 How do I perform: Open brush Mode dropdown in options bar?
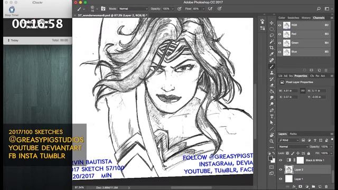pyautogui.click(x=133, y=9)
